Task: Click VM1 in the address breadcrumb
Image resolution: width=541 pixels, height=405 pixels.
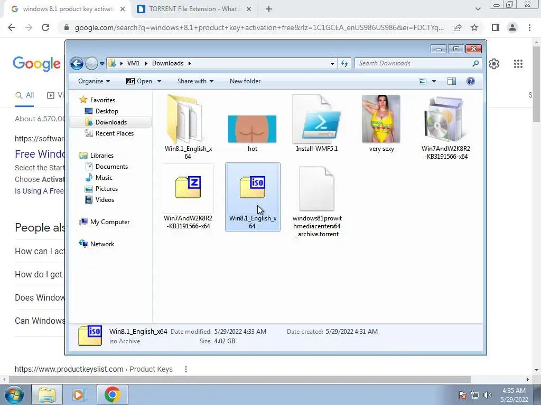Action: (x=133, y=63)
